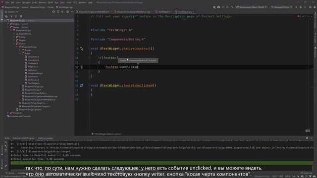Select the TextWidget.cpp editor tab
This screenshot has width=317, height=178.
click(185, 12)
